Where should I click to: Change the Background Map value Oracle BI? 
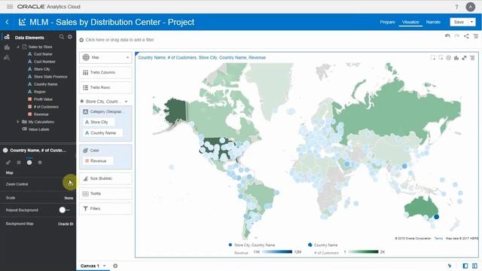[66, 224]
